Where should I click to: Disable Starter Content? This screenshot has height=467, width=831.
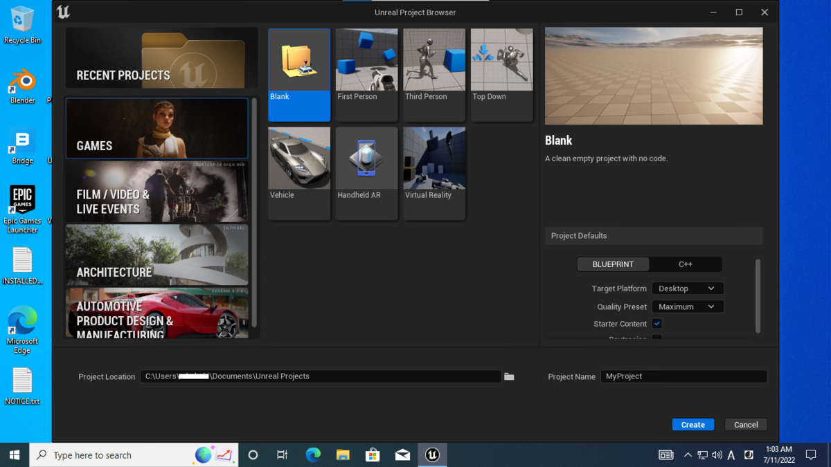tap(656, 323)
